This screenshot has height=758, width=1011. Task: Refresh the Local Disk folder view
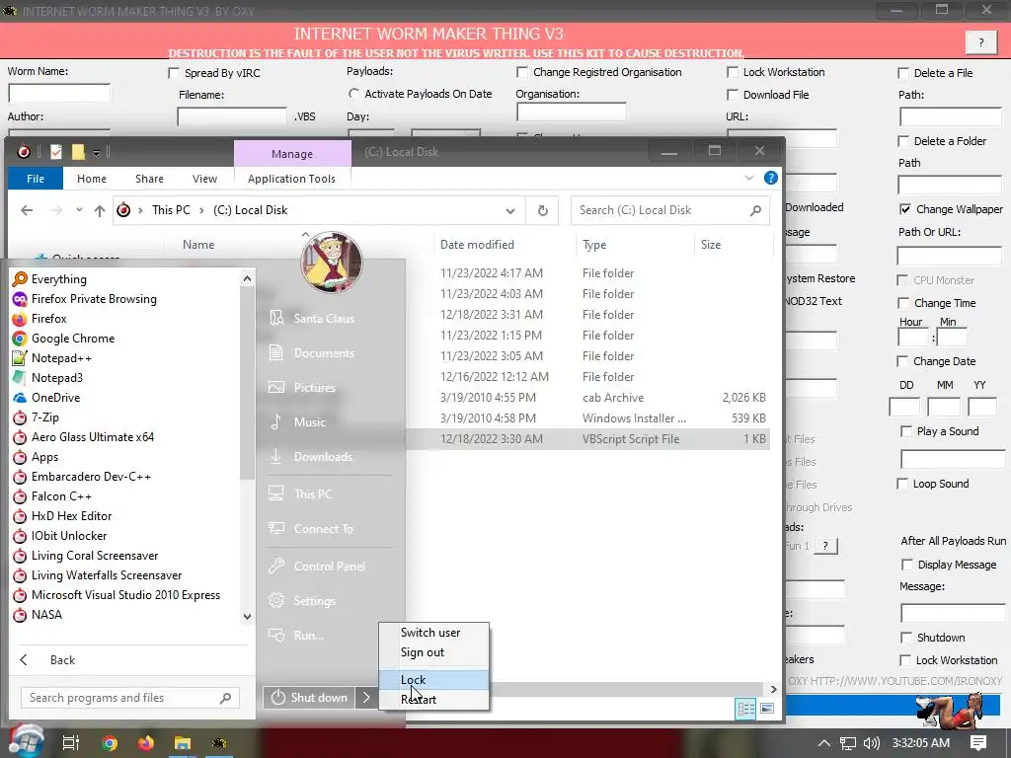[x=543, y=210]
